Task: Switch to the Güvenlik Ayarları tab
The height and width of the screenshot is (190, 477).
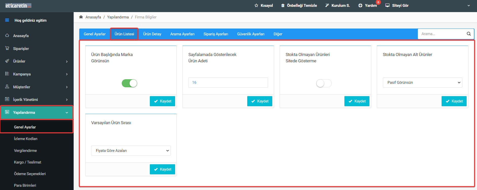Action: click(251, 34)
